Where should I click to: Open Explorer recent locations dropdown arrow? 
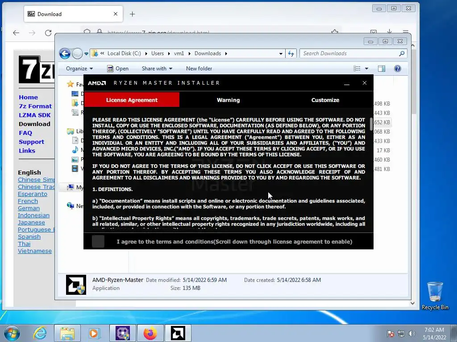86,54
